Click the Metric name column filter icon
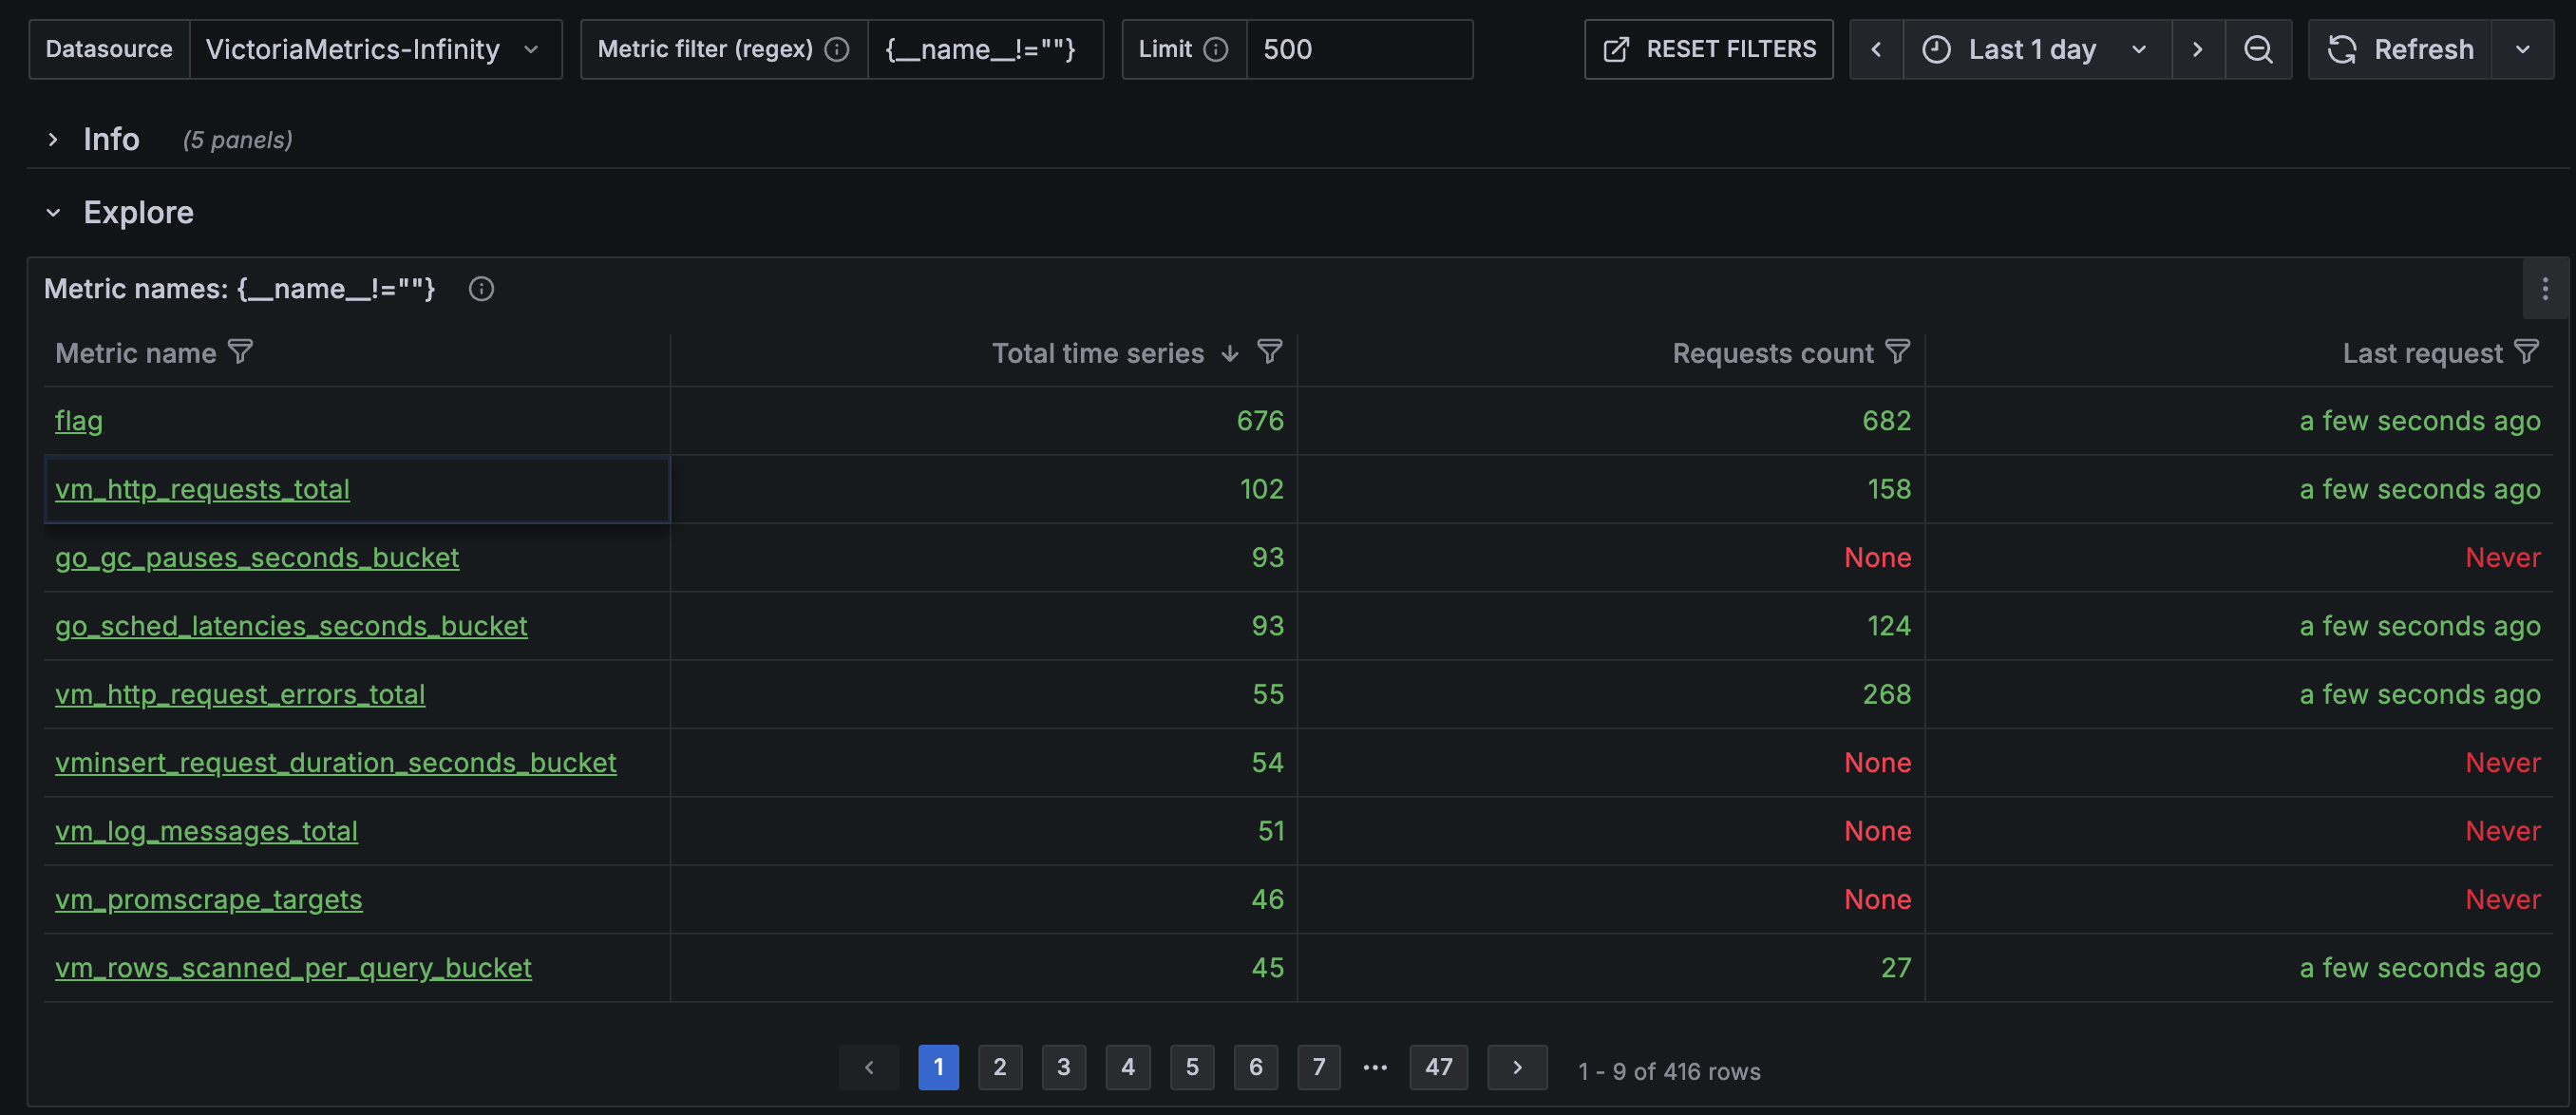The height and width of the screenshot is (1115, 2576). coord(240,352)
